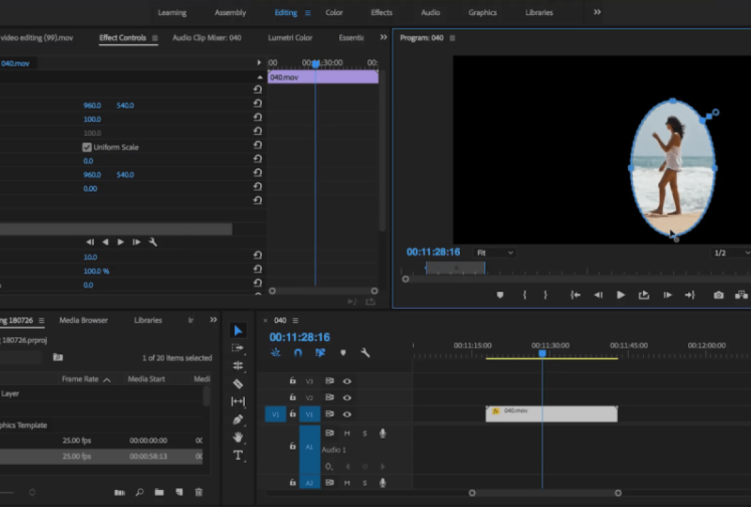Delete selected item with trash icon
The width and height of the screenshot is (751, 507).
(x=199, y=492)
